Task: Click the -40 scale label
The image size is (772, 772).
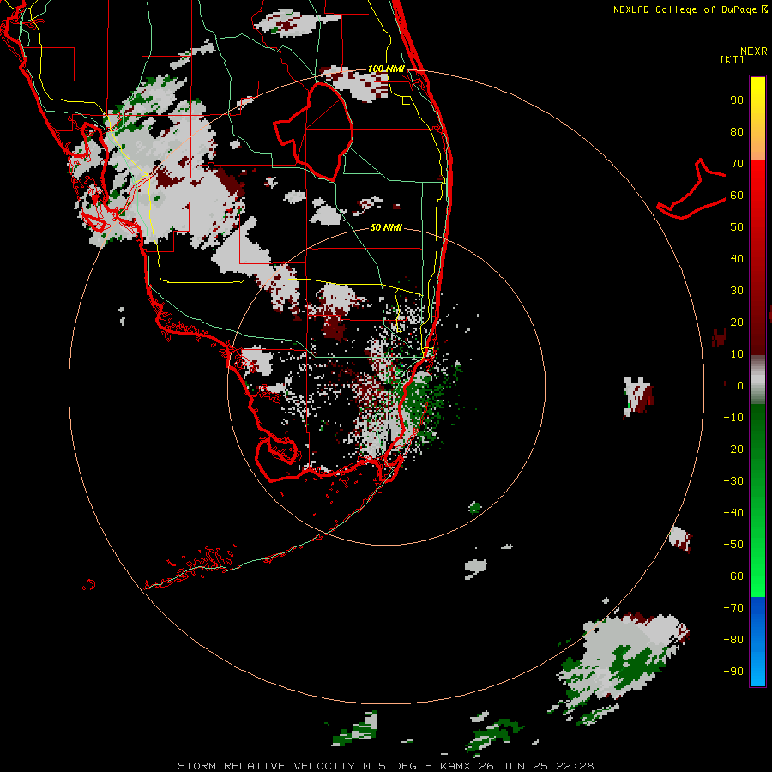Action: click(733, 513)
